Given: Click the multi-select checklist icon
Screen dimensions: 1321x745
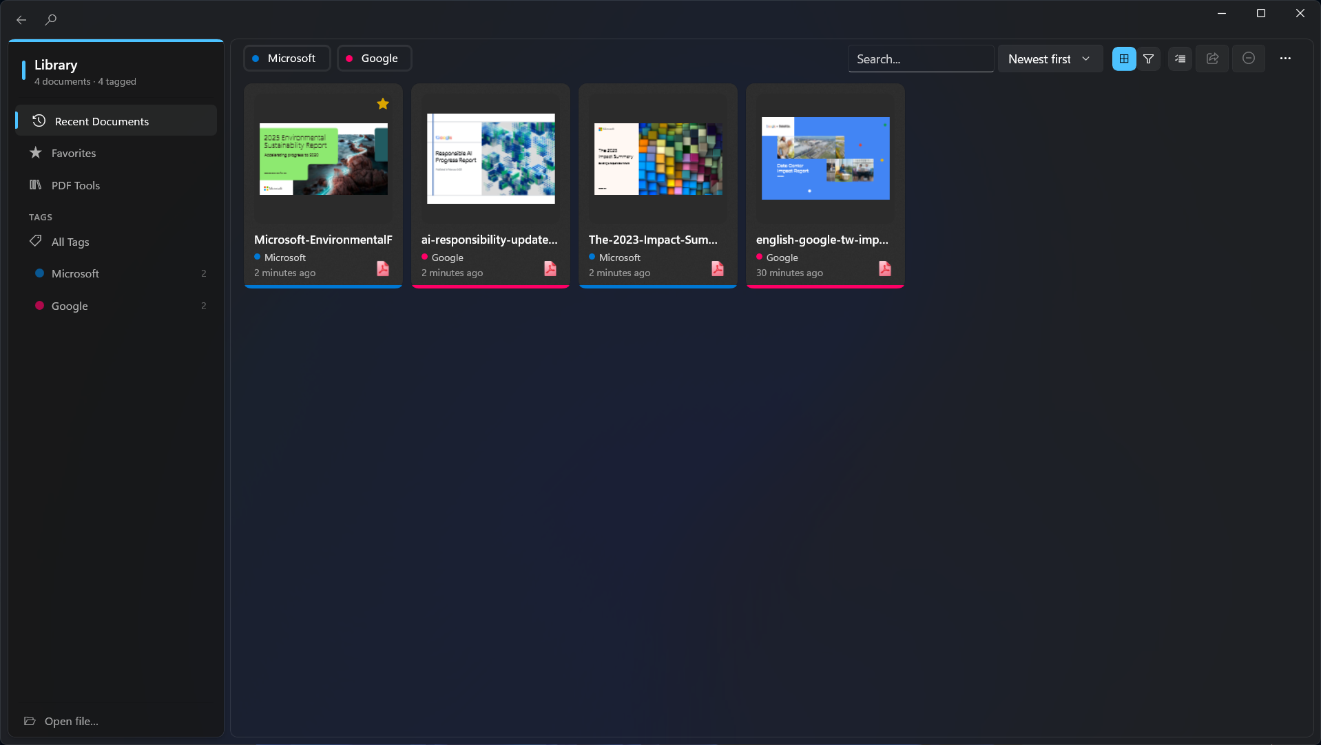Looking at the screenshot, I should [x=1180, y=59].
